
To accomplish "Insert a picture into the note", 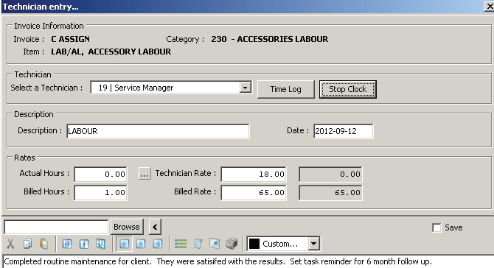I will [215, 244].
